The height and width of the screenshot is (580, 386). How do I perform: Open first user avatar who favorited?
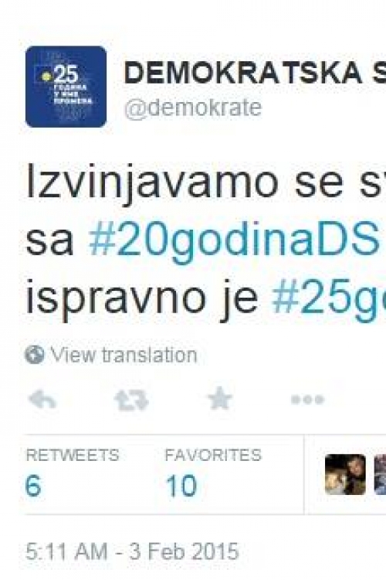pyautogui.click(x=345, y=474)
